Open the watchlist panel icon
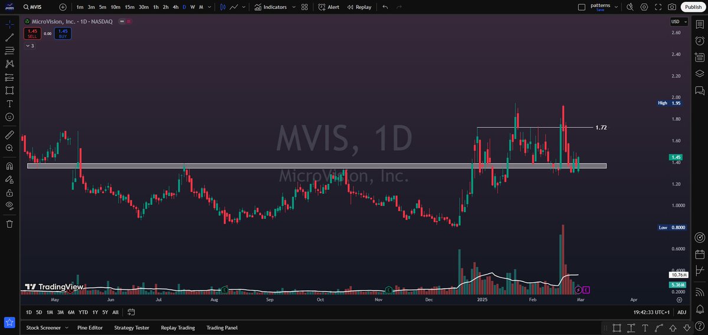The image size is (708, 335). (700, 25)
